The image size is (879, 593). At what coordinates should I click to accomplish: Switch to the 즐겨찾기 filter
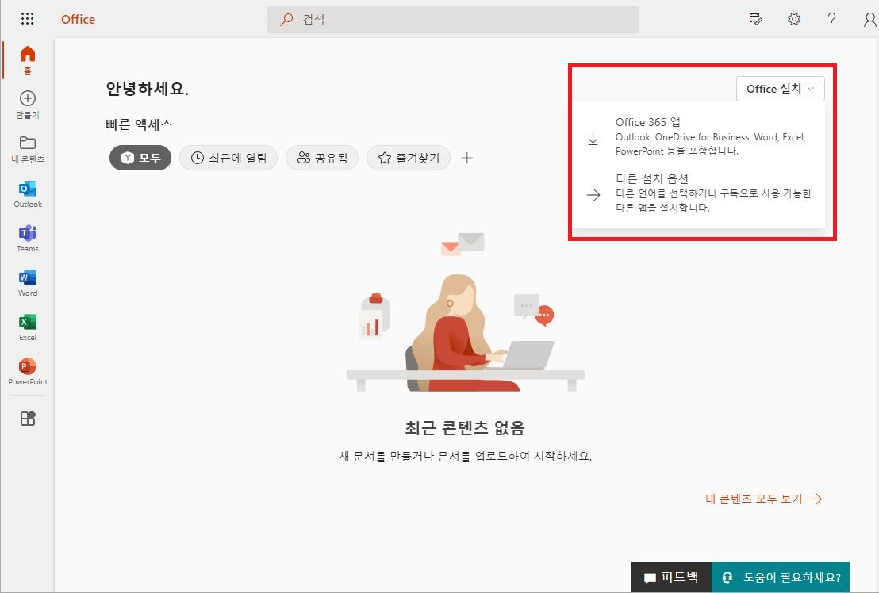click(409, 158)
